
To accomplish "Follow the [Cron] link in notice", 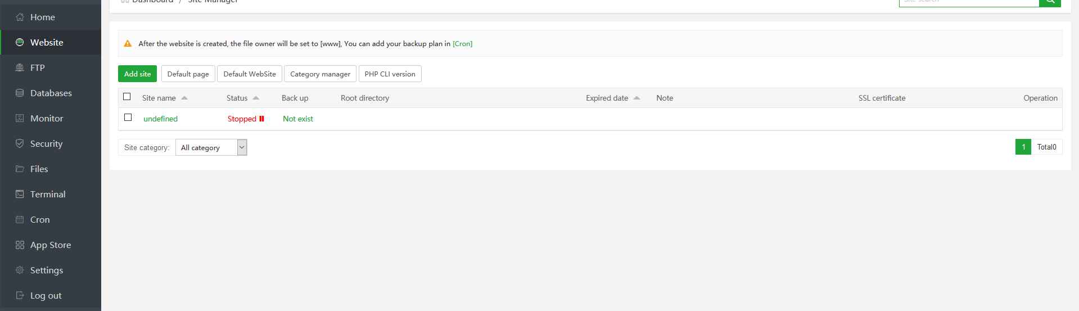I will click(x=462, y=44).
